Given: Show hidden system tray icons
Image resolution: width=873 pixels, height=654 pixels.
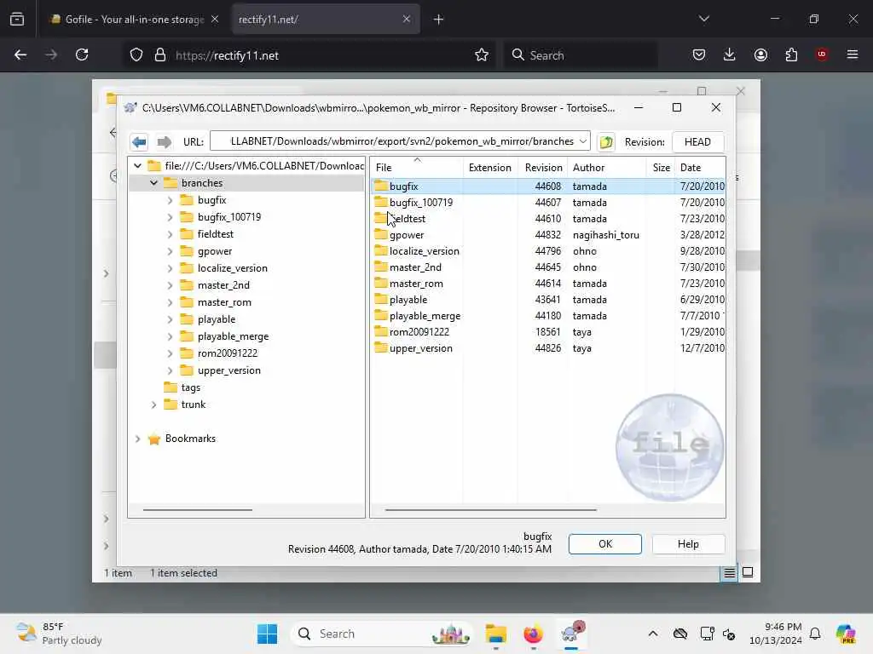Looking at the screenshot, I should point(653,634).
